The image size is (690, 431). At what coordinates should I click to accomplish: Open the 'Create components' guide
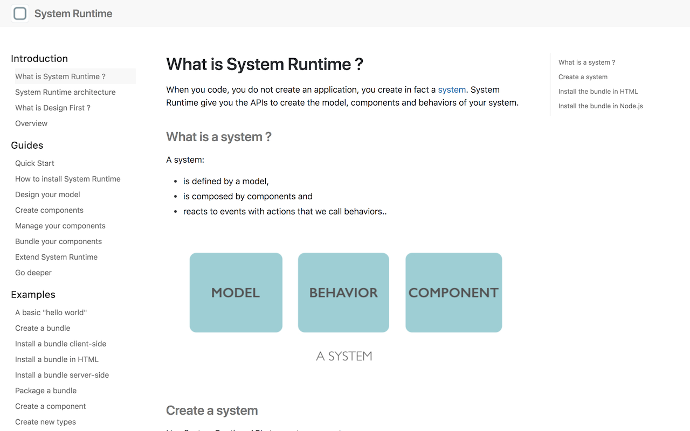49,210
